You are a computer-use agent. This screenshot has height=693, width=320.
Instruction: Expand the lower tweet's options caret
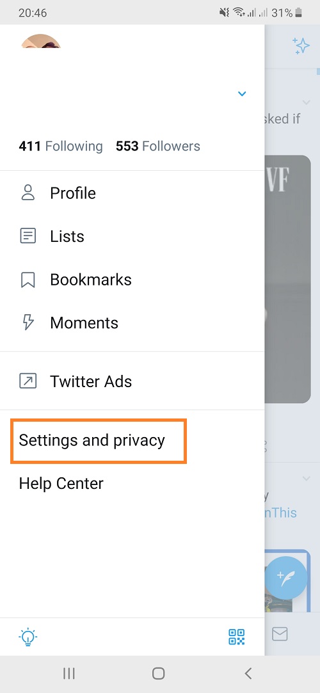pos(307,478)
